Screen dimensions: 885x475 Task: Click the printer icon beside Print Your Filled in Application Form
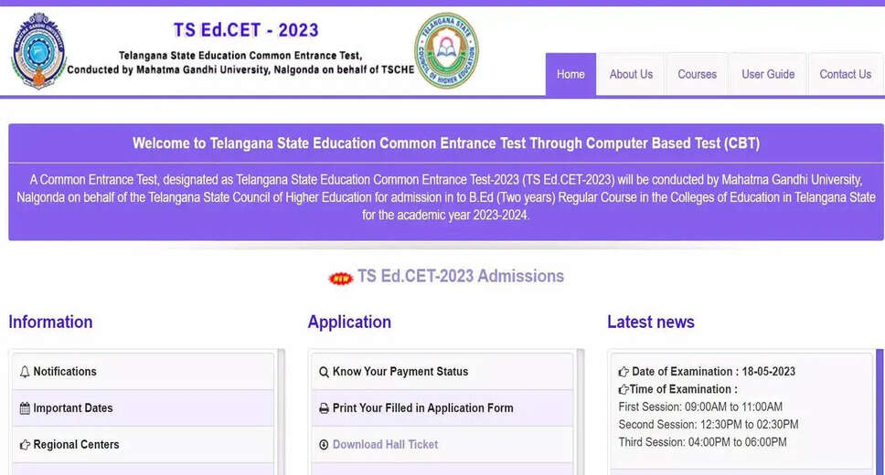(x=324, y=408)
